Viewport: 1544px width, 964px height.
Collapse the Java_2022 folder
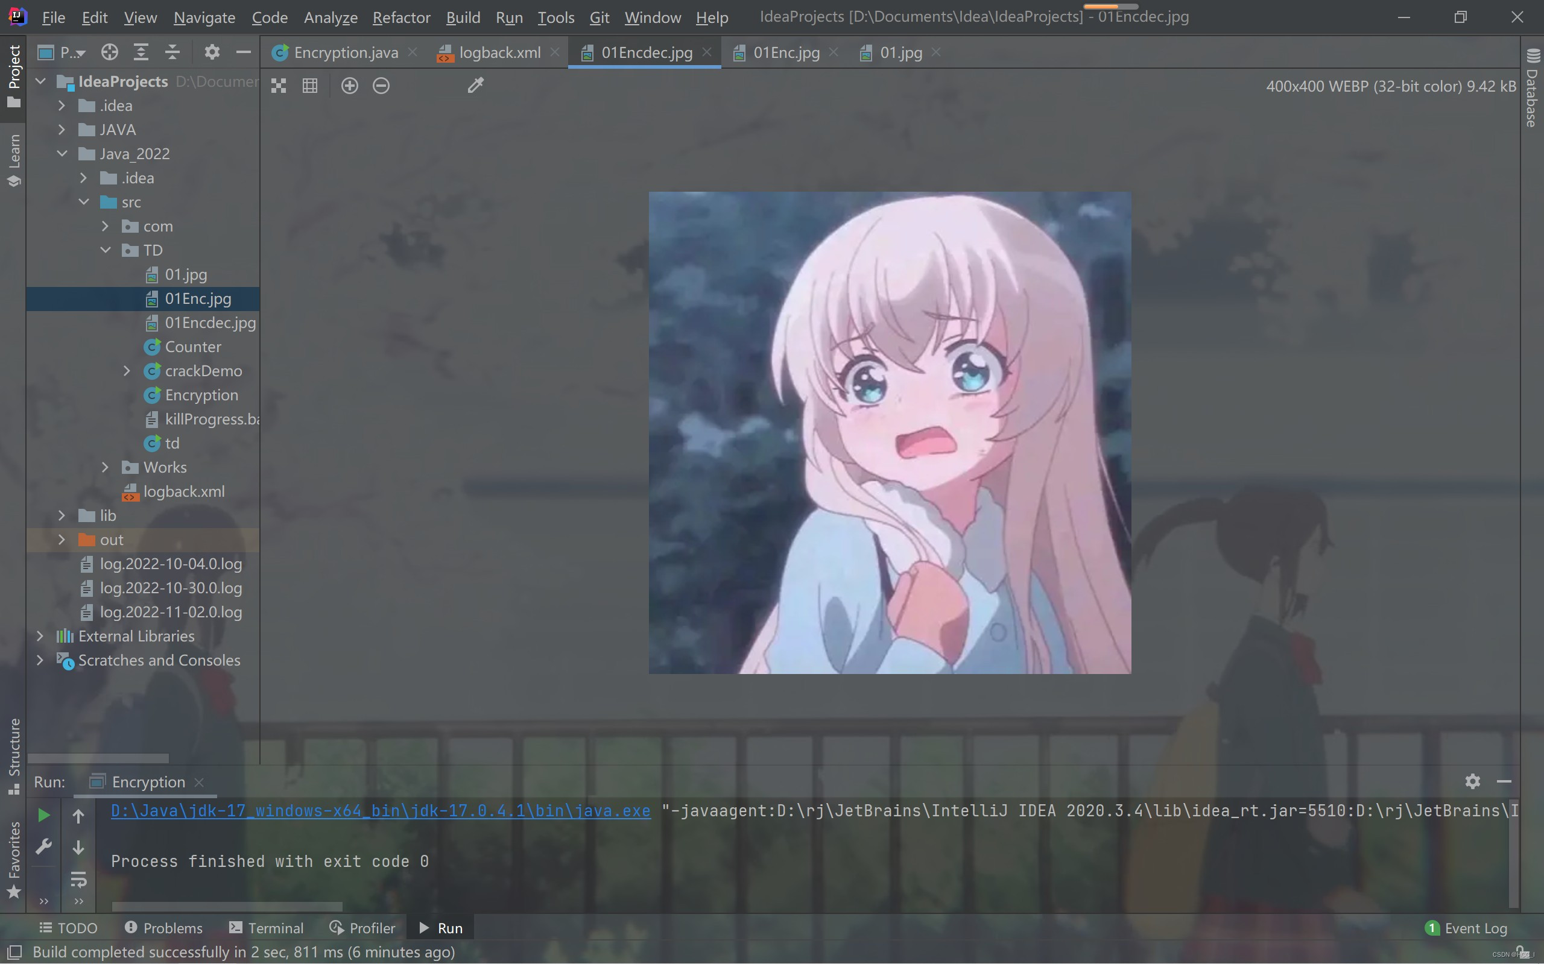(62, 154)
